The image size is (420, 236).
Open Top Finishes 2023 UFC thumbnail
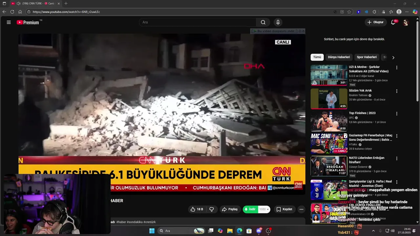pyautogui.click(x=329, y=121)
